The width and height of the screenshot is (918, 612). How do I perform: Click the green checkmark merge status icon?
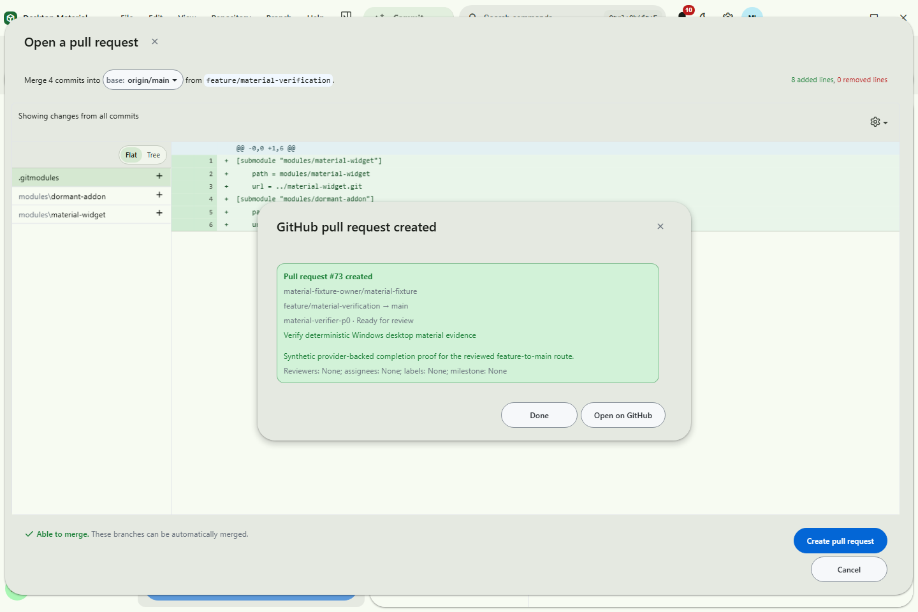[29, 534]
